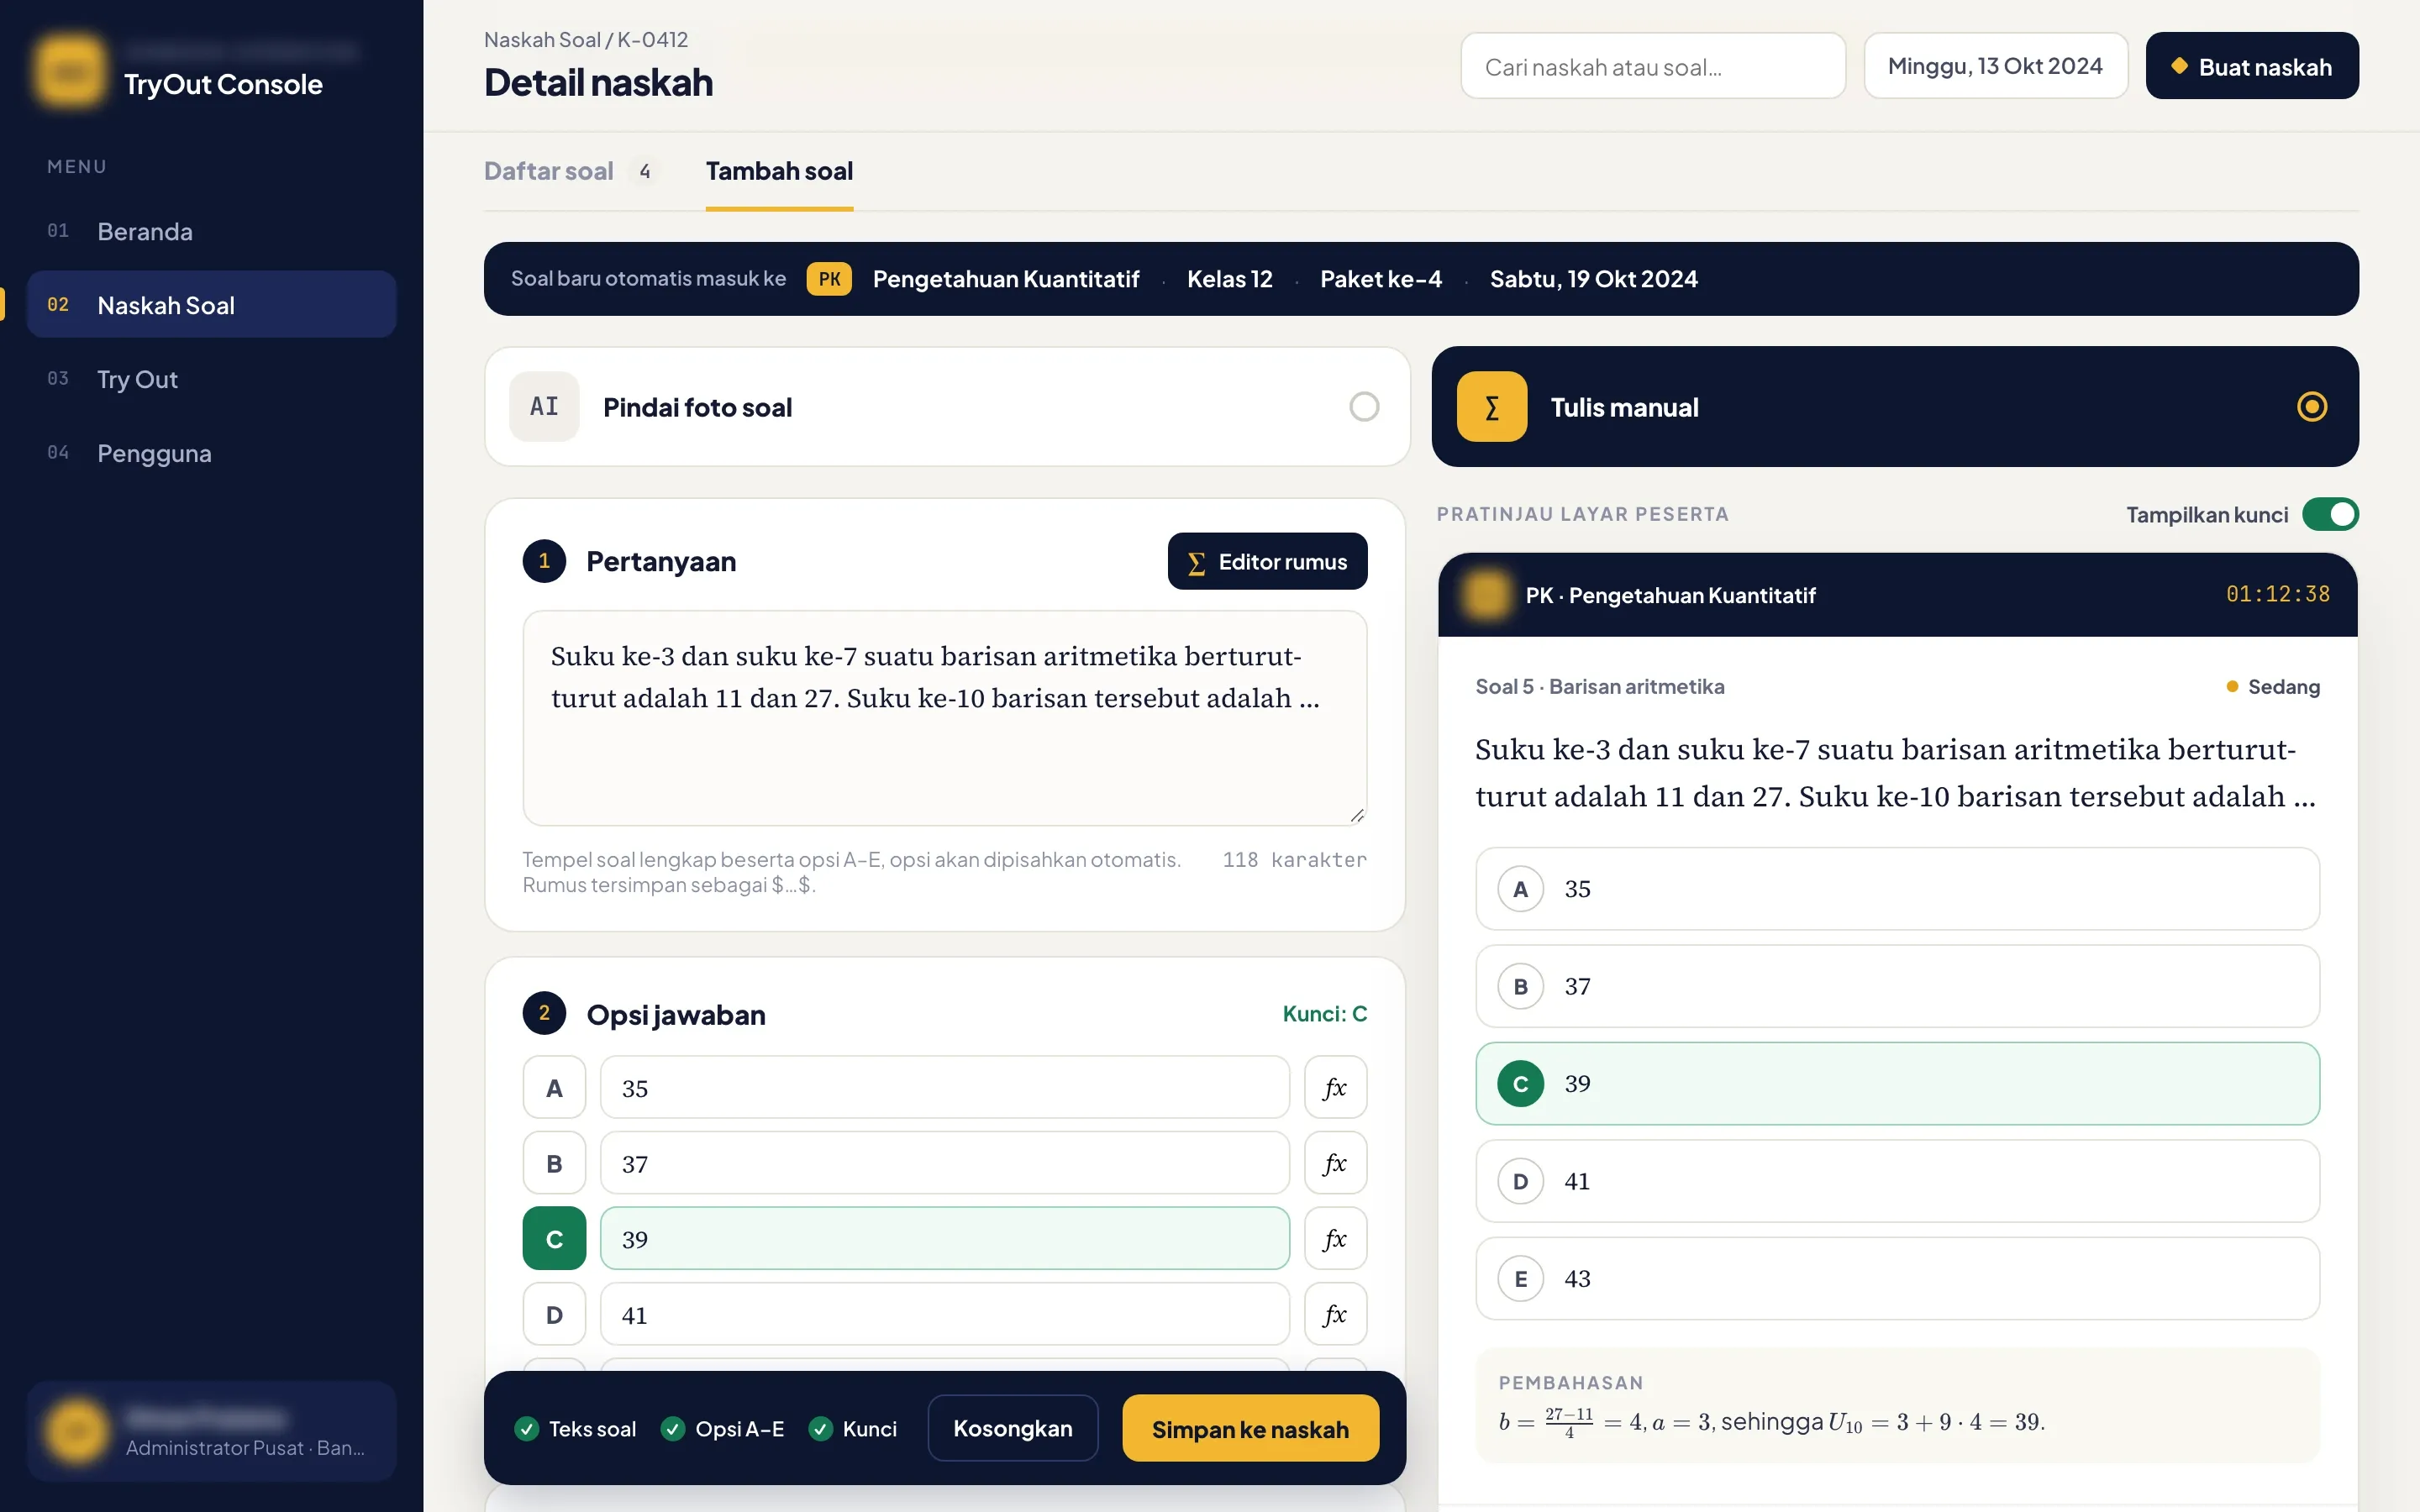
Task: Click the option A input with 35
Action: (944, 1087)
